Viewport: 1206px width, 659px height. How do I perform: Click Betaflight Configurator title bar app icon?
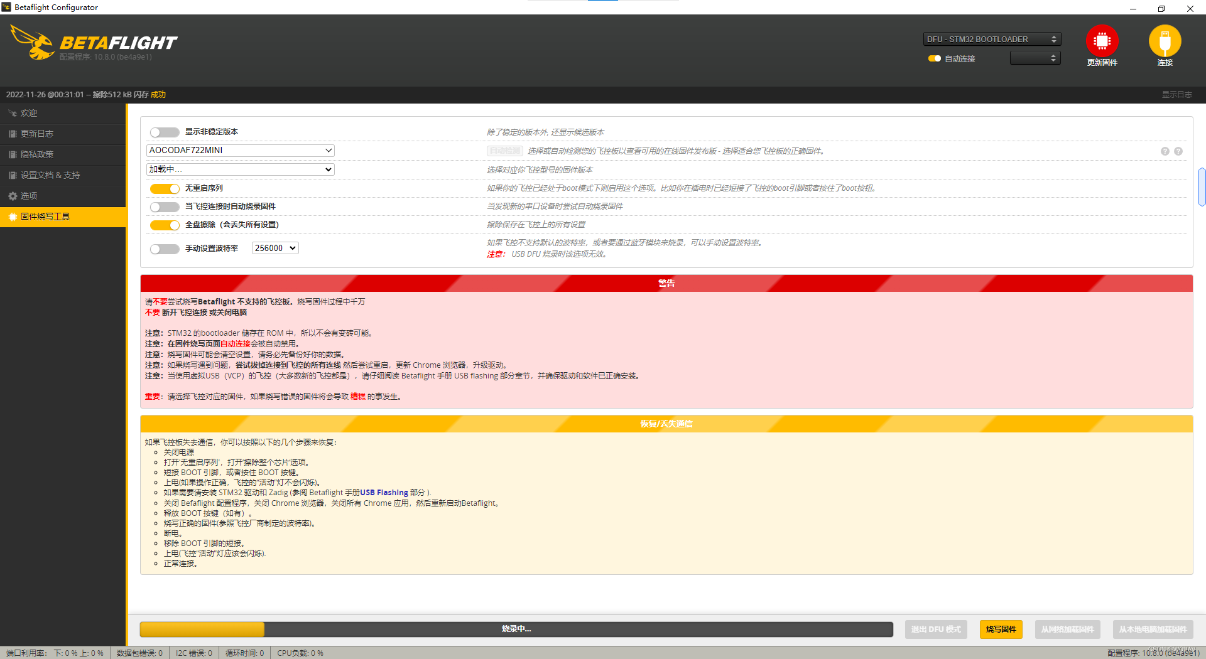point(6,7)
